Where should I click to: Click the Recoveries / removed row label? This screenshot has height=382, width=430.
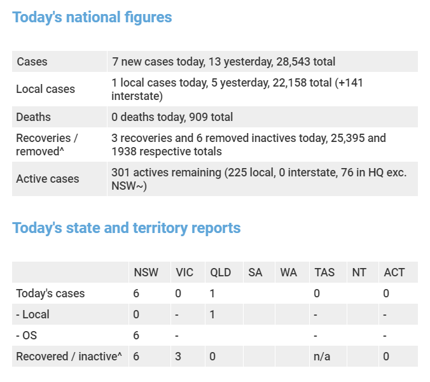[47, 145]
